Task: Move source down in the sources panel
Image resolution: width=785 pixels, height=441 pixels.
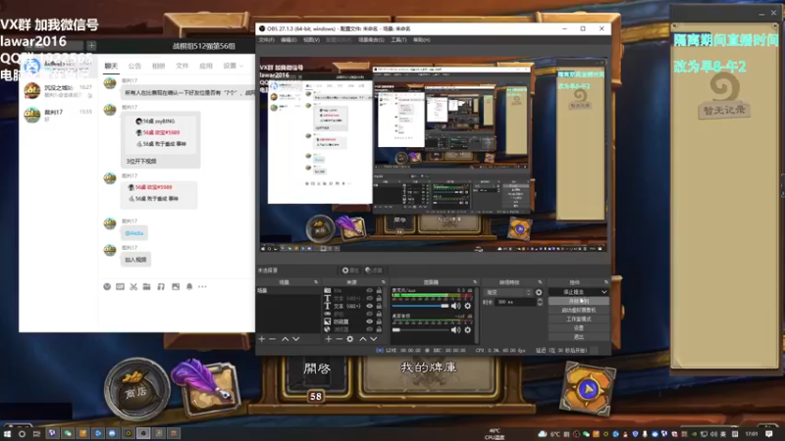Action: [x=374, y=339]
